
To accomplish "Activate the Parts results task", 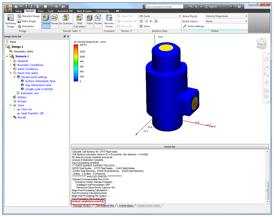I will click(x=90, y=19).
